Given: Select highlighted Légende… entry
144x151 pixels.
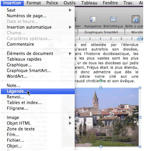Looking at the screenshot, I should point(38,91).
